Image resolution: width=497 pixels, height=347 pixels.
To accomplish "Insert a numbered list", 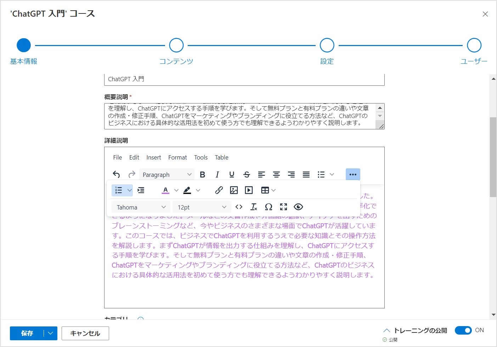I will (x=119, y=190).
